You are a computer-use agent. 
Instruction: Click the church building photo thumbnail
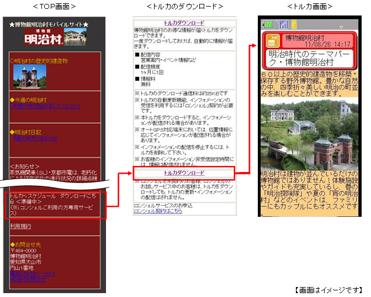click(30, 76)
